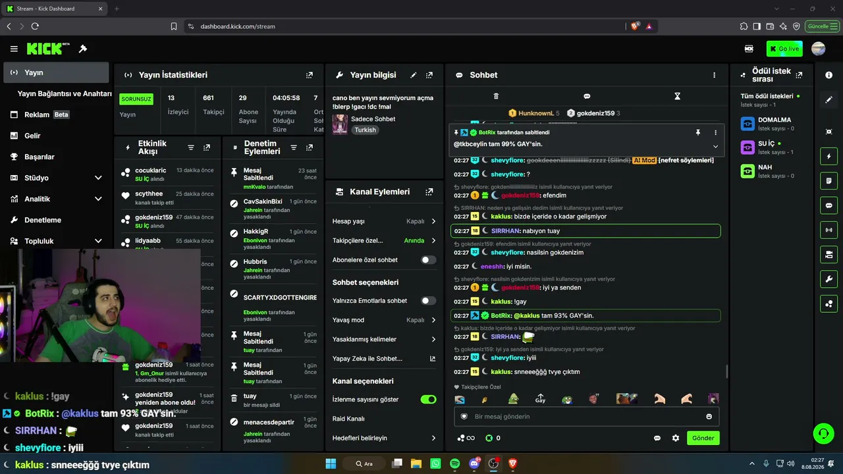Open the info icon in right sidebar
Viewport: 843px width, 474px height.
[829, 75]
